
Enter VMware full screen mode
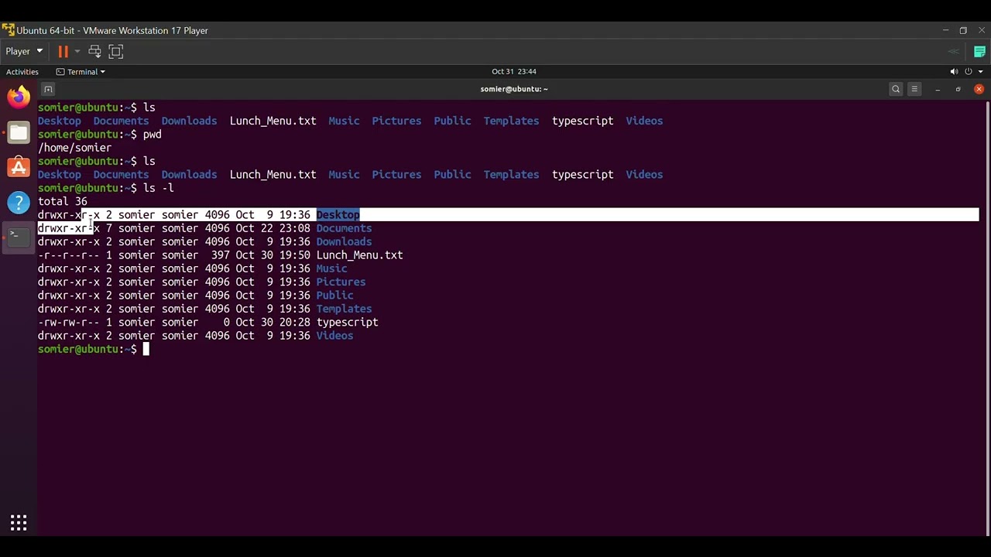coord(116,51)
